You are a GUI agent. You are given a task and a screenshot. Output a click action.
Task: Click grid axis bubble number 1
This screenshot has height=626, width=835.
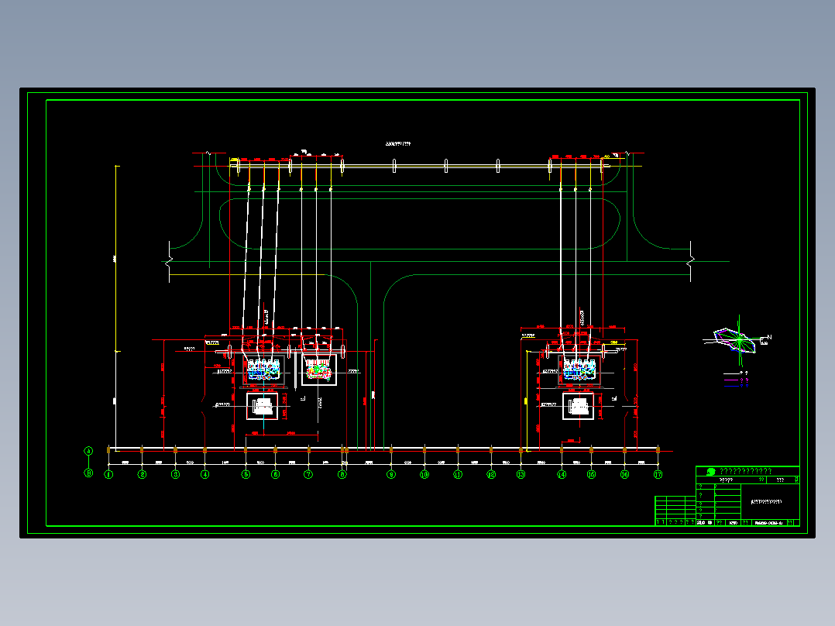point(108,474)
